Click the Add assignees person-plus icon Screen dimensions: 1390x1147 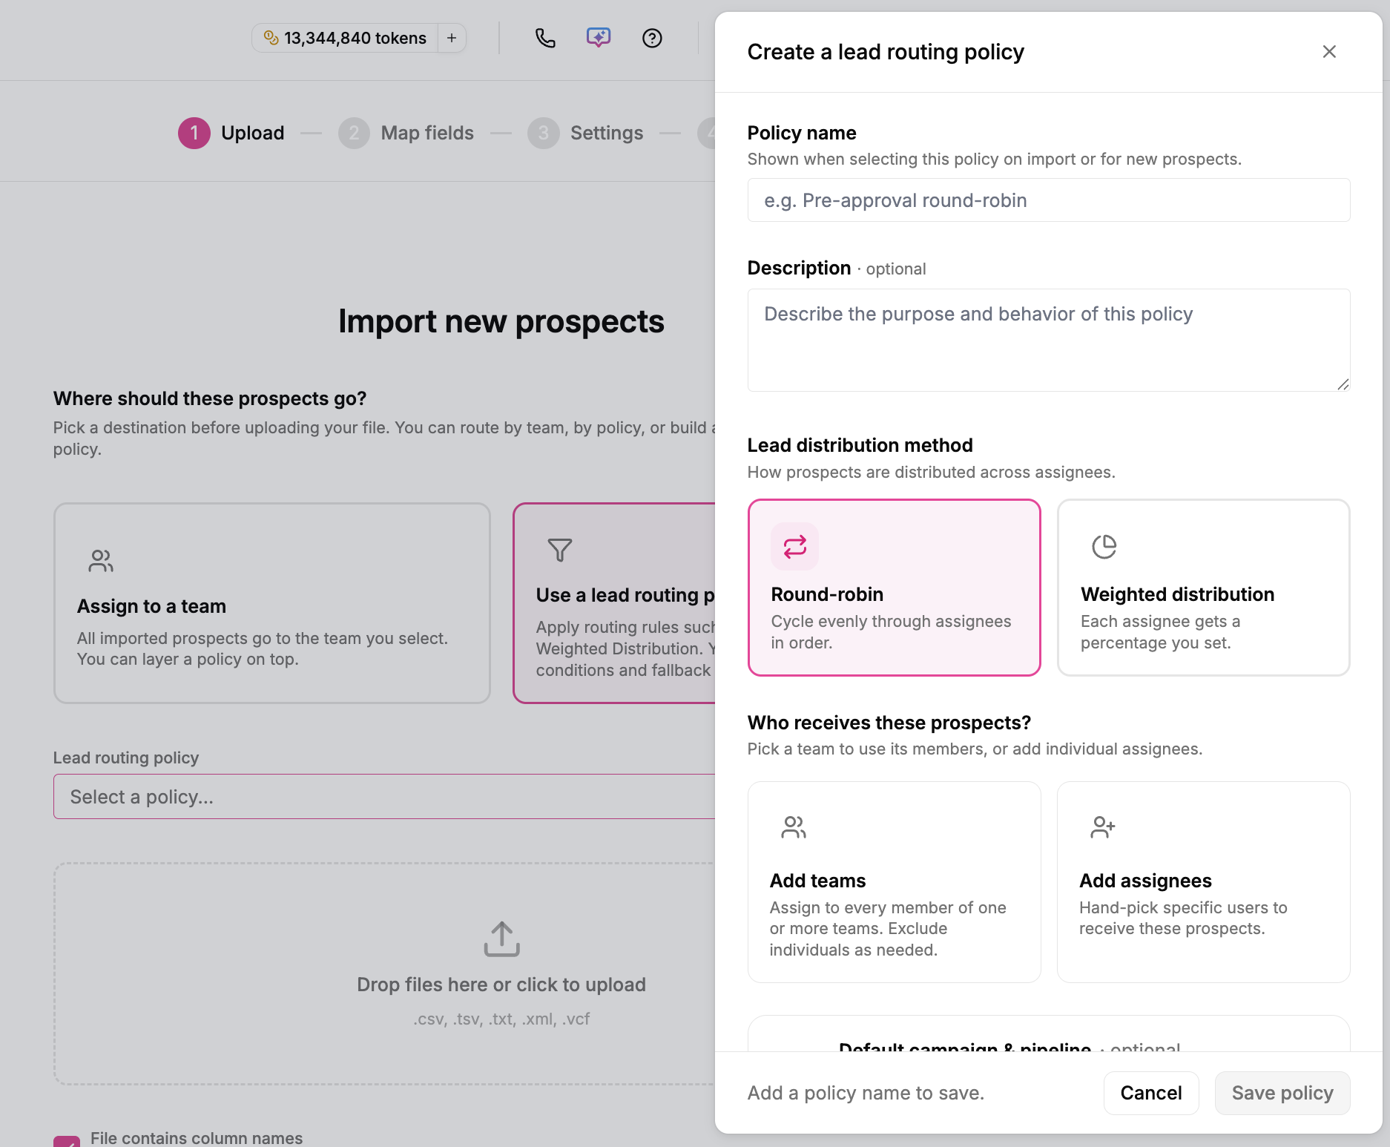click(x=1103, y=827)
